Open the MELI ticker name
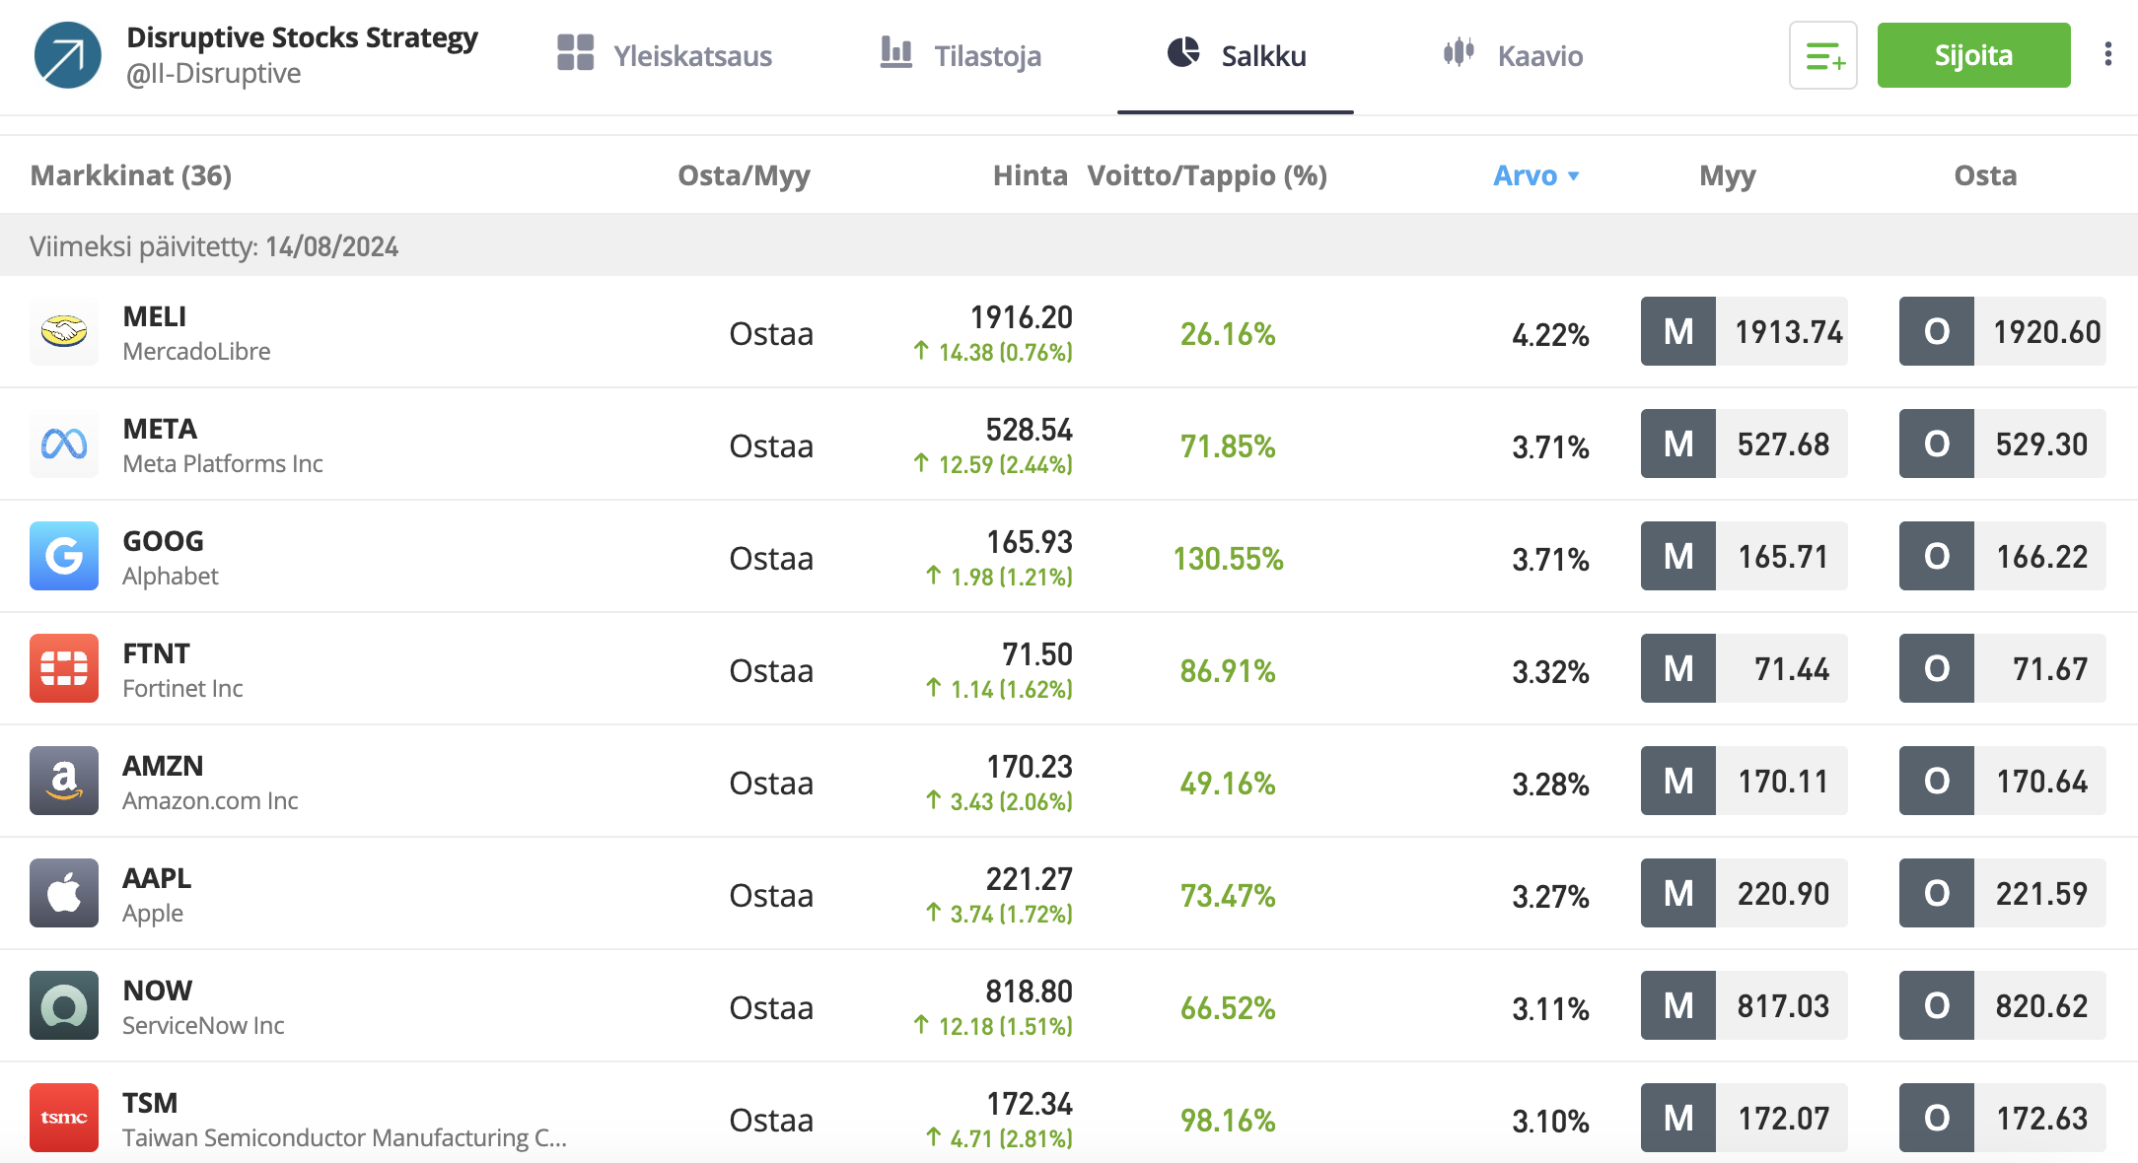 (x=154, y=316)
